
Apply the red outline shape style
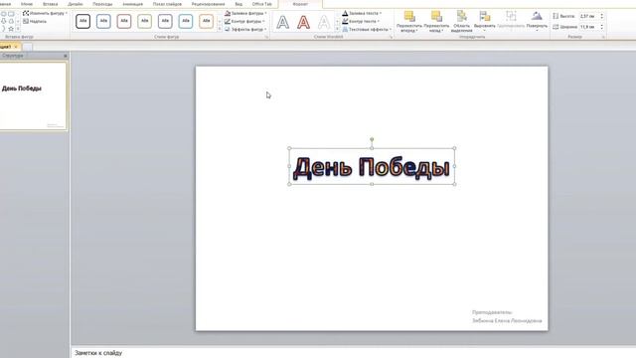click(x=124, y=21)
